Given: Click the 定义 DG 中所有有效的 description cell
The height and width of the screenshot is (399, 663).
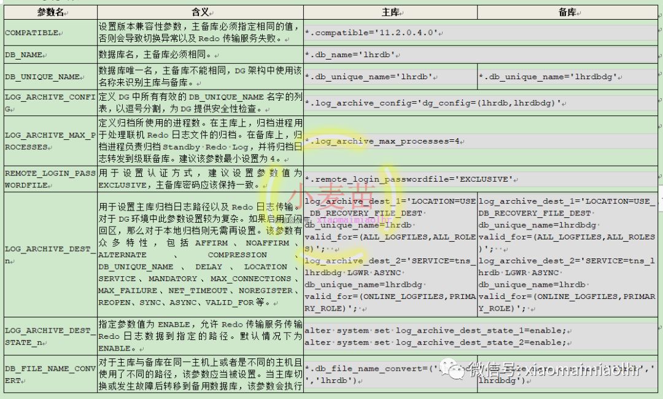Looking at the screenshot, I should click(x=200, y=103).
